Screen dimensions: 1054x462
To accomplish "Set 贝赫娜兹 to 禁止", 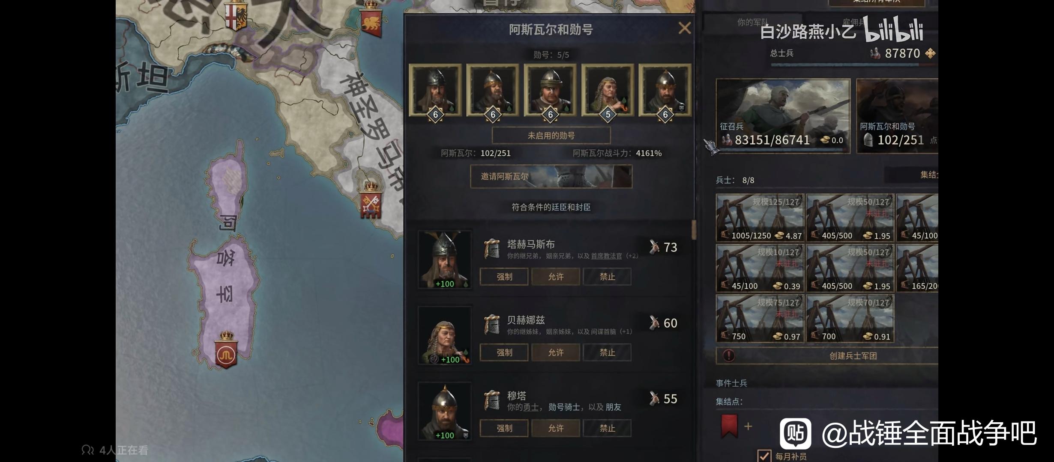I will coord(607,352).
